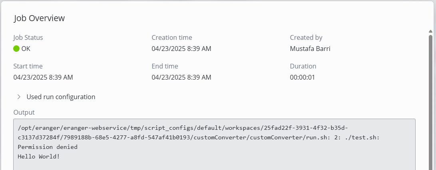Viewport: 436px width, 170px height.
Task: Click the green OK status indicator dot
Action: pos(16,49)
